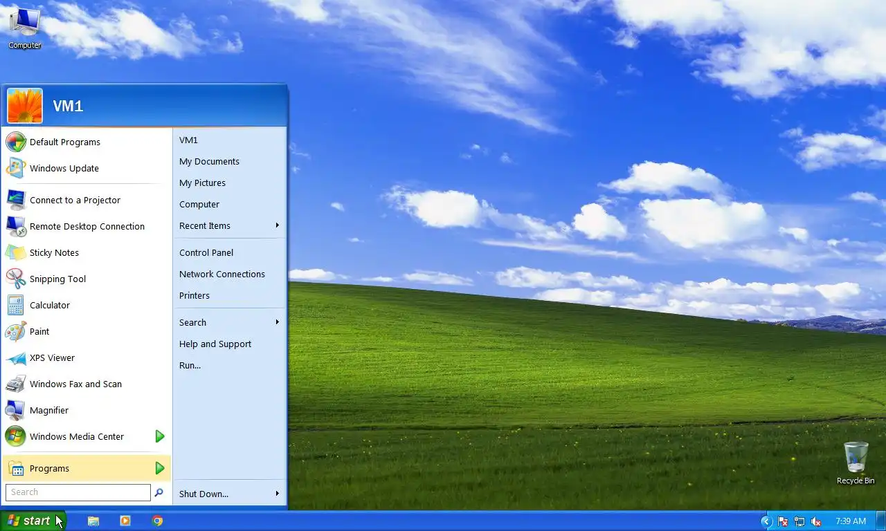The height and width of the screenshot is (531, 886).
Task: Select the Recycle Bin desktop icon
Action: [x=856, y=463]
